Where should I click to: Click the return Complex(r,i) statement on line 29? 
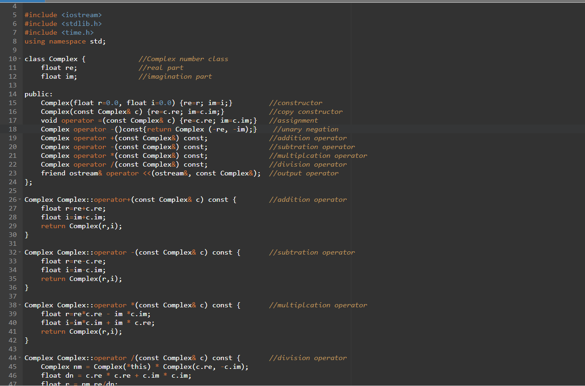click(81, 226)
